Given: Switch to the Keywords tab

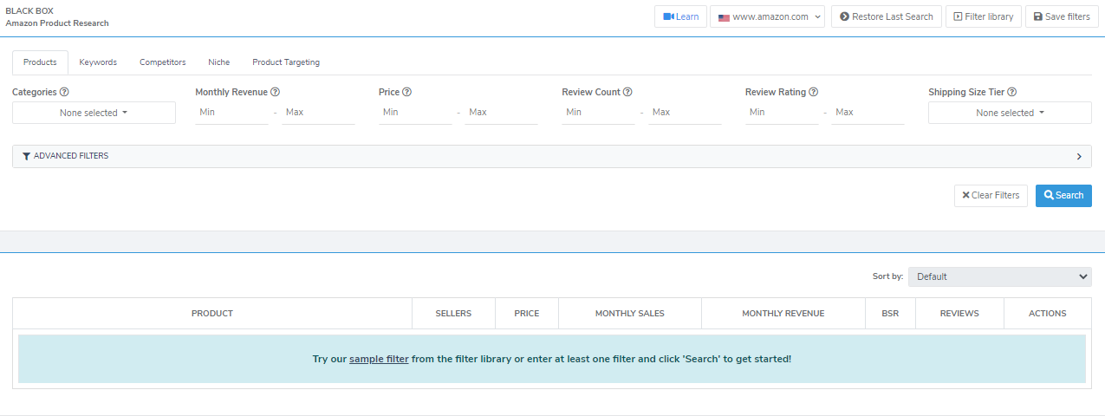Looking at the screenshot, I should [x=98, y=62].
